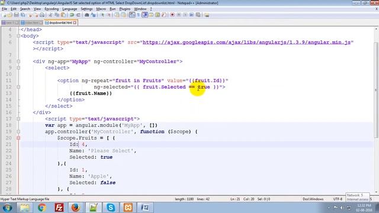Open the Edit menu
Screen dimensions: 379x213
tap(14, 9)
